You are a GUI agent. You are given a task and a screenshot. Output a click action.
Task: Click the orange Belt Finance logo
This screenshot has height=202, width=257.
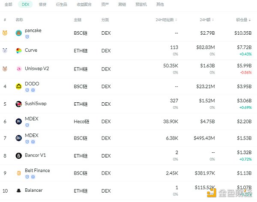[x=19, y=173]
